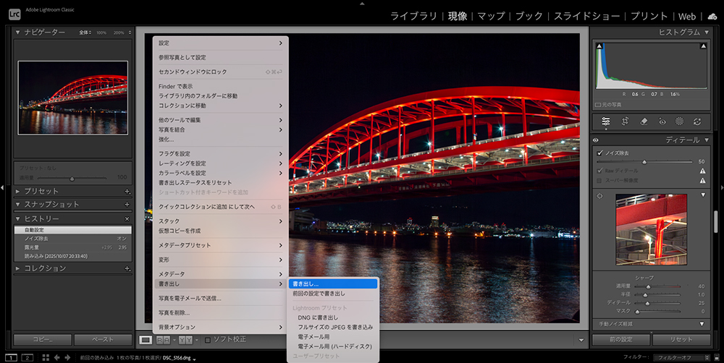This screenshot has width=724, height=363.
Task: Select the Crop overlay tool icon
Action: pos(625,121)
